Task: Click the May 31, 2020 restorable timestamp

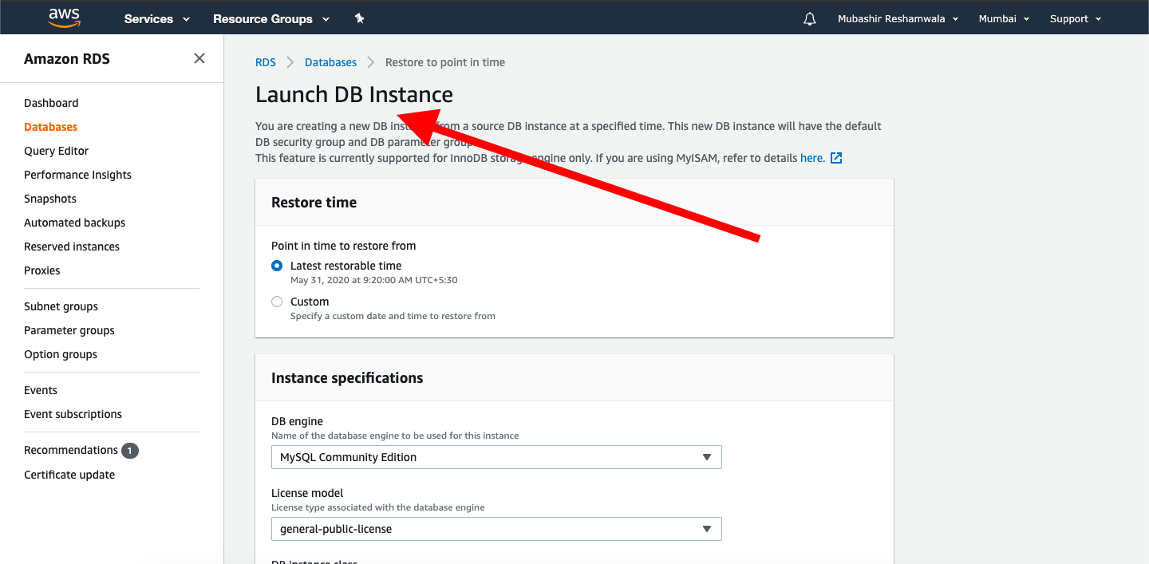Action: tap(374, 280)
